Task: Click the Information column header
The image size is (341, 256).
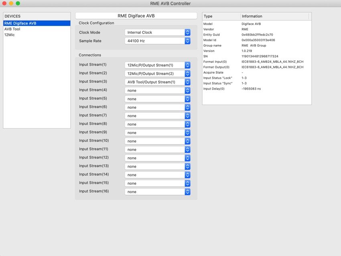Action: pos(274,16)
